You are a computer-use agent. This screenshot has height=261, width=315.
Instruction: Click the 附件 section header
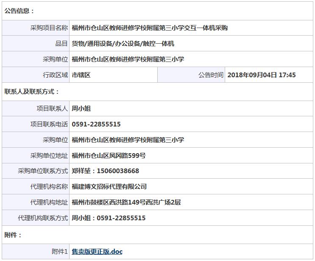(13, 235)
